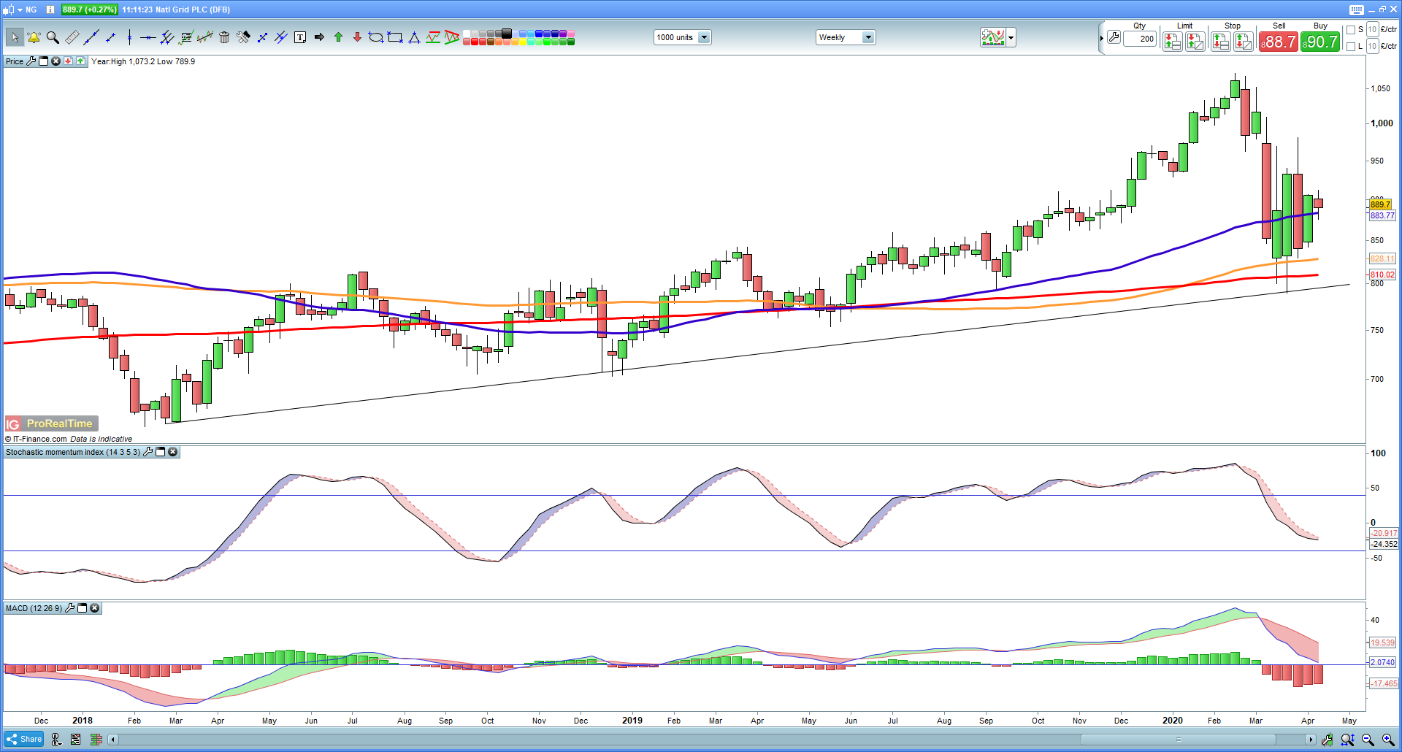Expand the add indicator dropdown arrow
Screen dimensions: 1402x752
point(1011,37)
